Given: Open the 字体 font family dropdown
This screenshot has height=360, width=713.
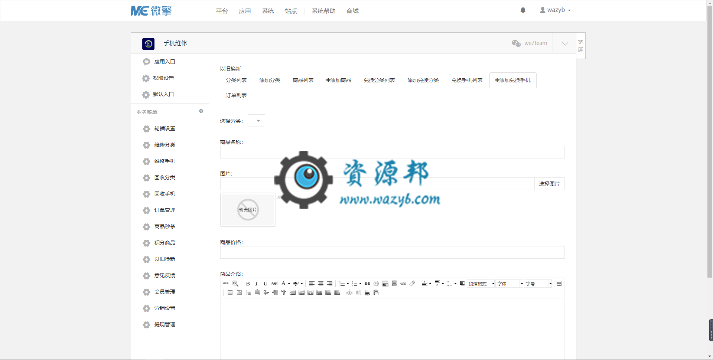Looking at the screenshot, I should 509,284.
